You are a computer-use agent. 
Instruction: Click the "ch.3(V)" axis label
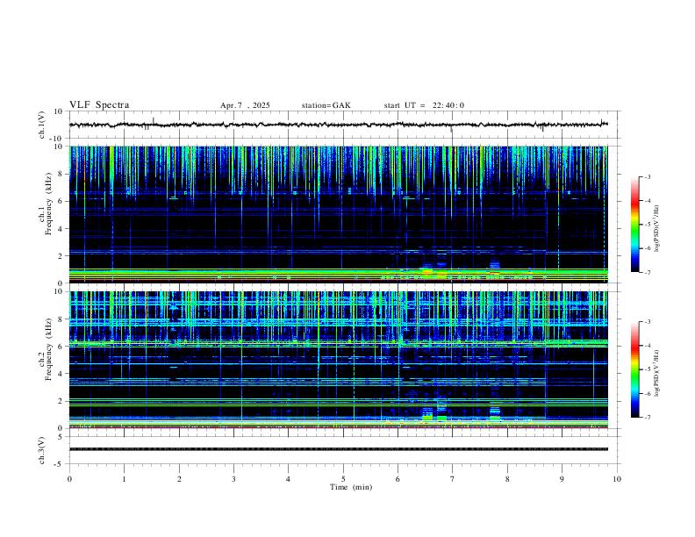tap(42, 450)
